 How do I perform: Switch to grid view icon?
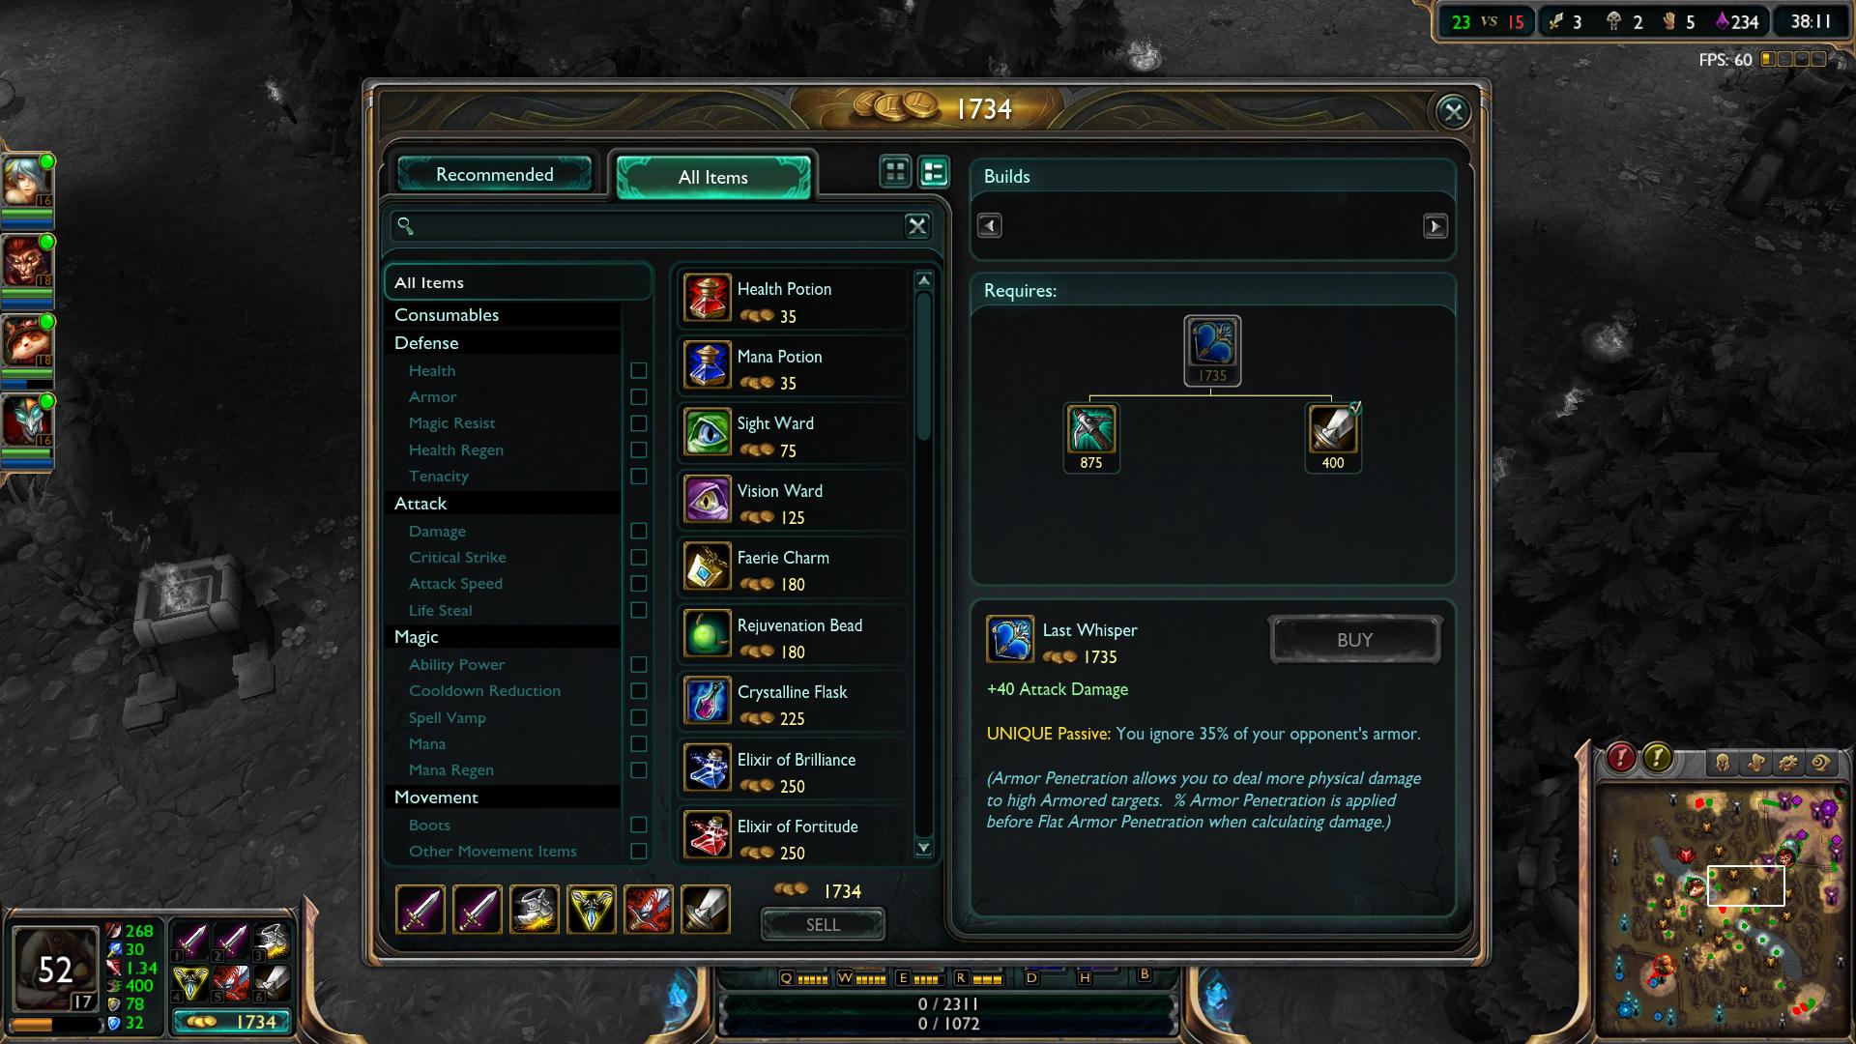point(896,172)
